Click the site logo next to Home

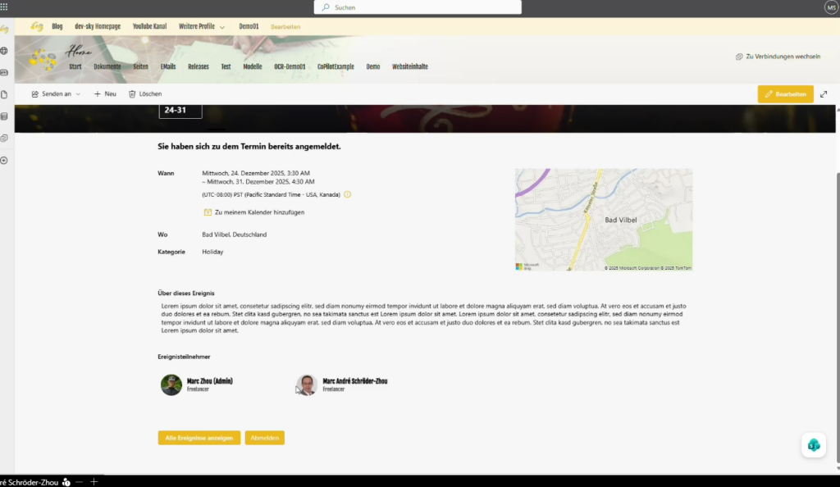pyautogui.click(x=43, y=59)
